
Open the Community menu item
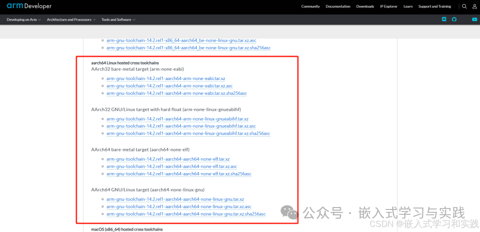310,6
